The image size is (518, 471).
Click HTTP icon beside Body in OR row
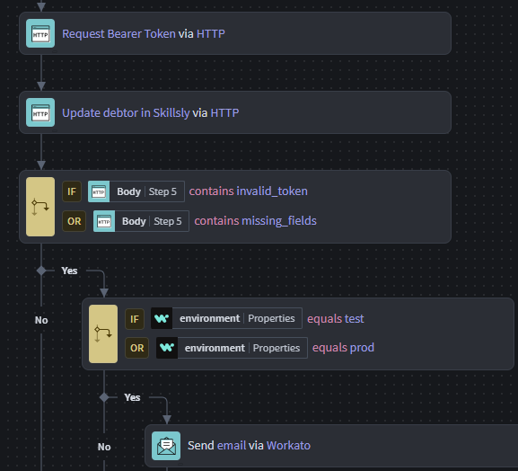104,221
